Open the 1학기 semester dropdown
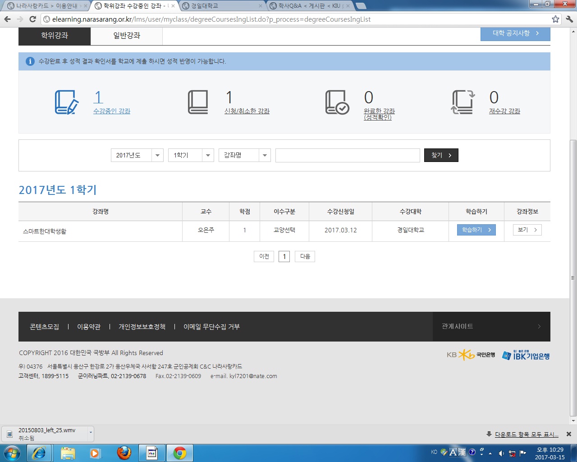The height and width of the screenshot is (462, 577). coord(191,155)
